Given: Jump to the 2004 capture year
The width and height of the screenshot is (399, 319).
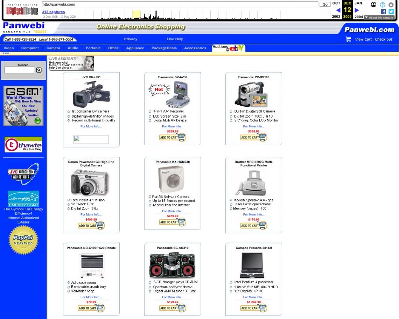Looking at the screenshot, I should pyautogui.click(x=359, y=16).
